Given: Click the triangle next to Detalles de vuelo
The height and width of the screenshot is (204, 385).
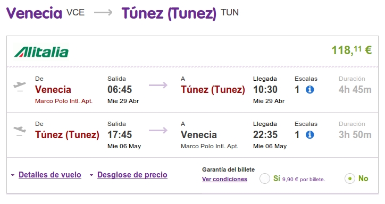Looking at the screenshot, I should pyautogui.click(x=13, y=175).
